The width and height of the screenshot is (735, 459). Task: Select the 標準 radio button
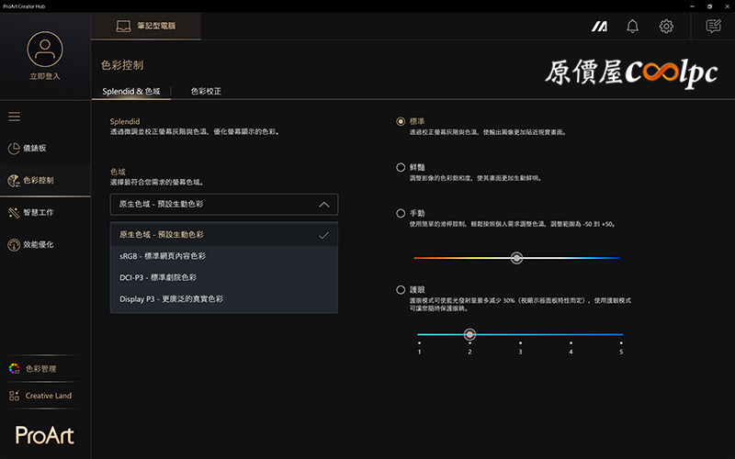[x=401, y=122]
